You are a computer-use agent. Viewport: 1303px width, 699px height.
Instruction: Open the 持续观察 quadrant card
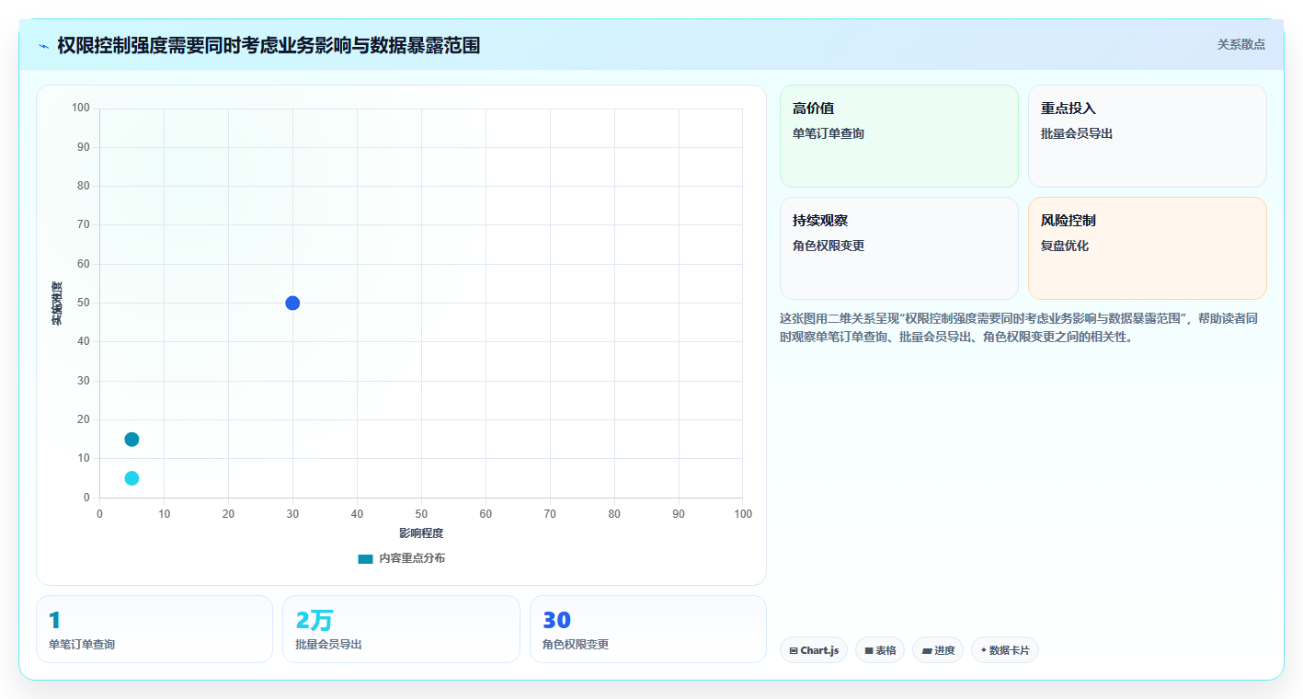tap(899, 248)
